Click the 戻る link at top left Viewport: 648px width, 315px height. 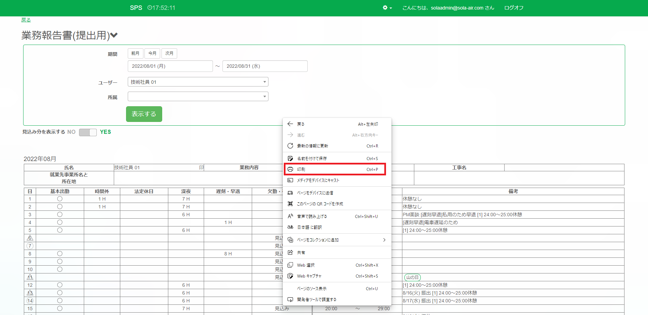click(x=26, y=20)
